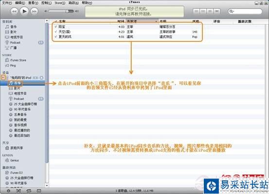The width and height of the screenshot is (269, 194).
Task: Open the 文件 menu
Action: (7, 3)
